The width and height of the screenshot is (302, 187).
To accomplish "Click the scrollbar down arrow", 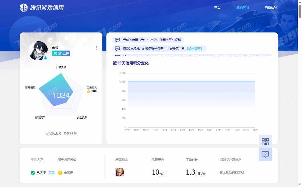I will coord(300,184).
